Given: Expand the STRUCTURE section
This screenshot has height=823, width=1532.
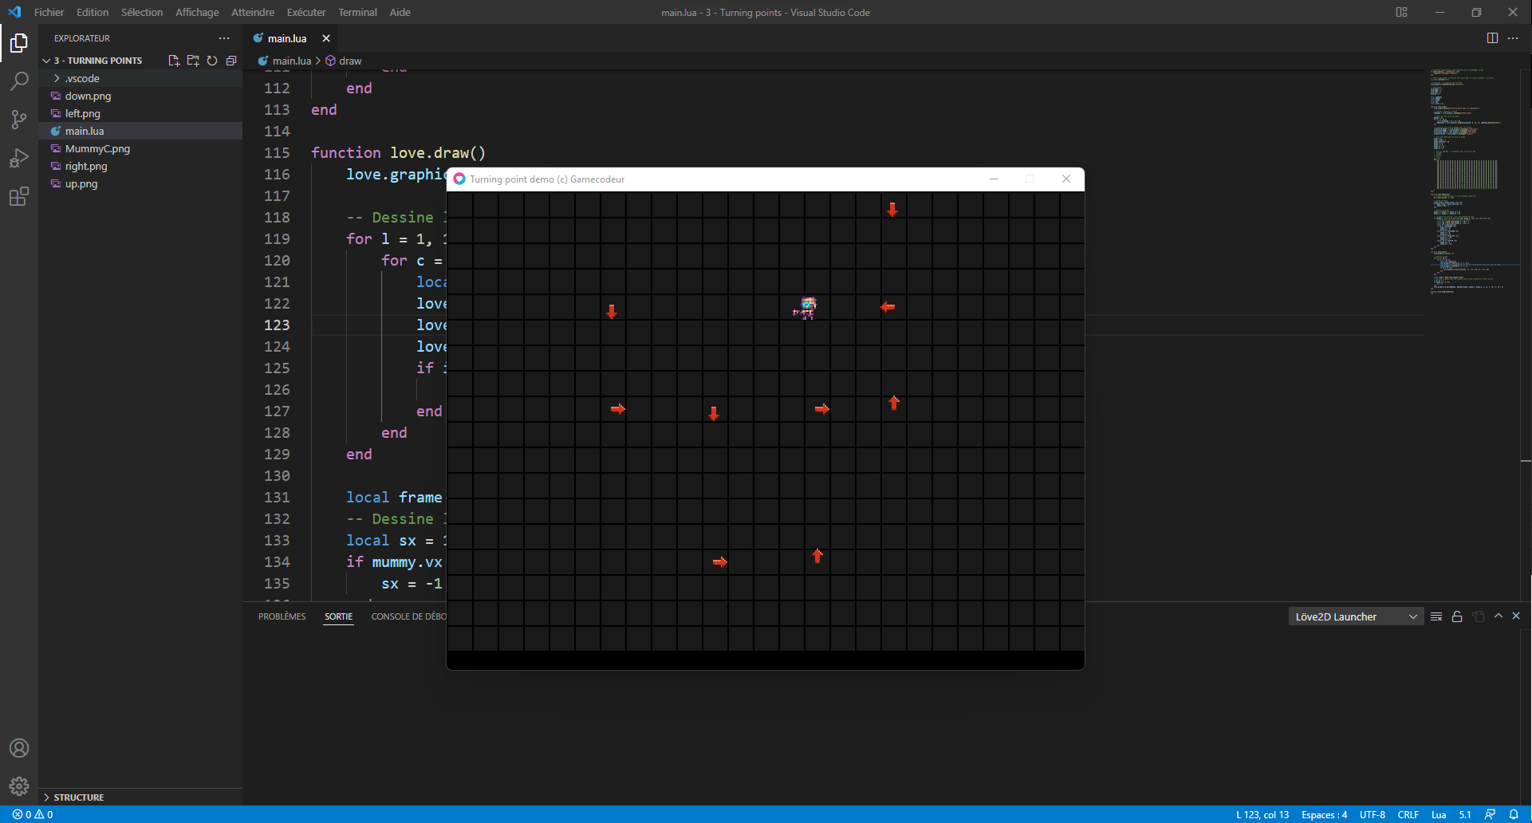Looking at the screenshot, I should [x=78, y=797].
